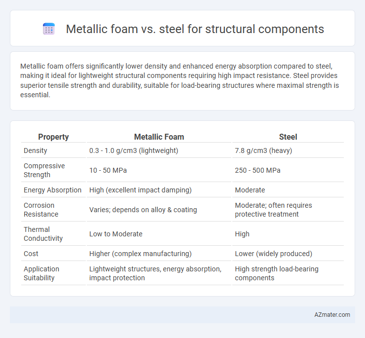Click 'Moderate; often requires protective treatment' cell
365x338 pixels.
(x=273, y=210)
